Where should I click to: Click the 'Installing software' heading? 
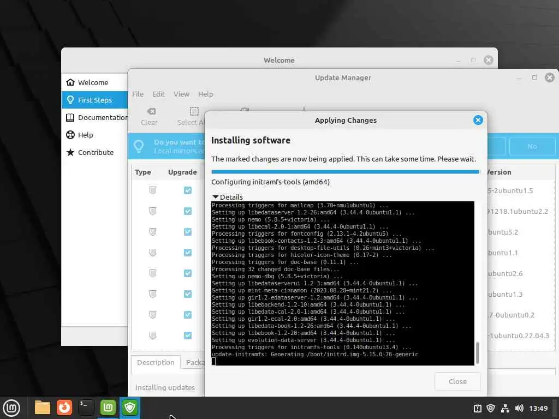(x=251, y=140)
